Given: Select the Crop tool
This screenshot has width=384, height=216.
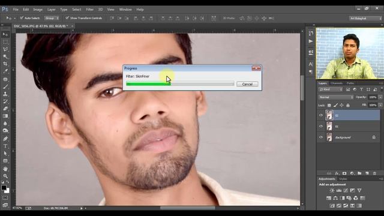Looking at the screenshot, I should 5,64.
